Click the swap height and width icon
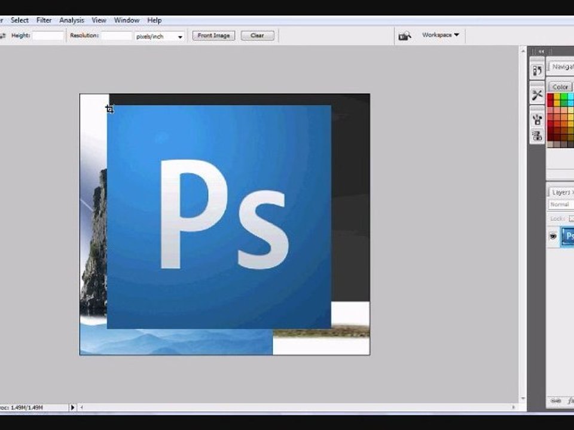Image resolution: width=574 pixels, height=430 pixels. pos(2,36)
